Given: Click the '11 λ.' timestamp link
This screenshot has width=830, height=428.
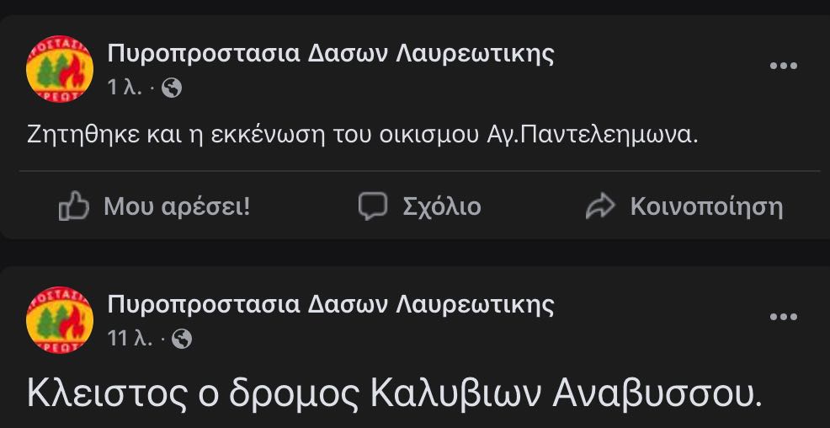Looking at the screenshot, I should (x=130, y=339).
